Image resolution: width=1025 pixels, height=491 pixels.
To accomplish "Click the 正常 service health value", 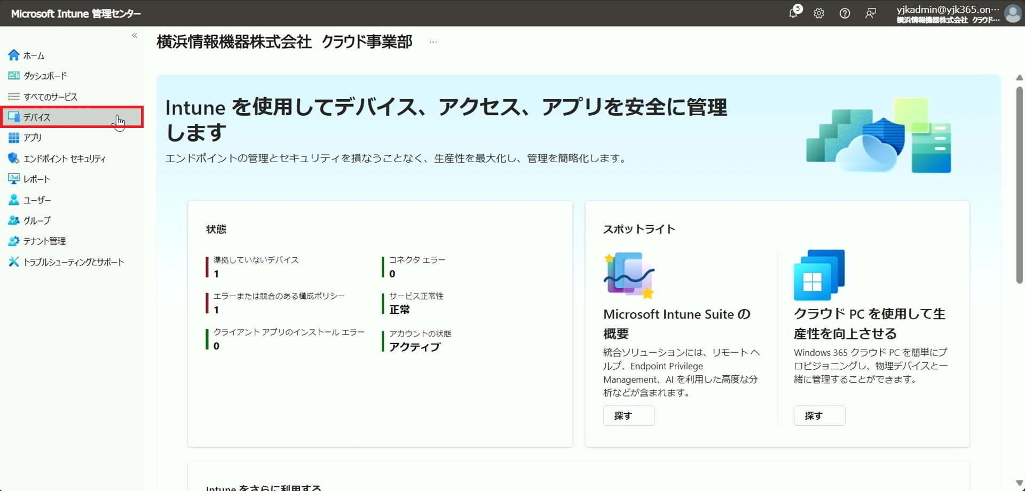I will [400, 310].
